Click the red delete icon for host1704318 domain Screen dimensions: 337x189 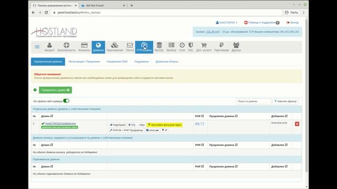tap(297, 124)
